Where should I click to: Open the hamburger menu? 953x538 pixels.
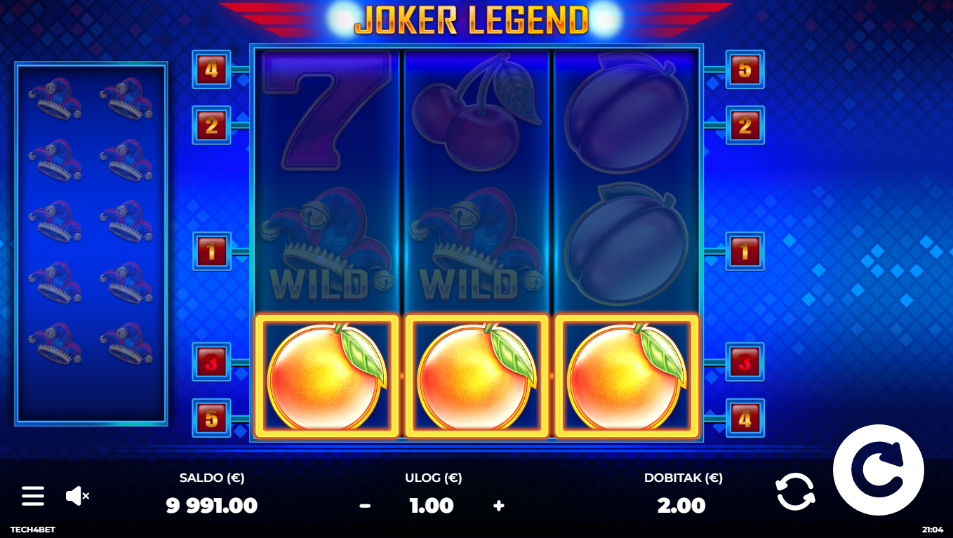coord(32,496)
